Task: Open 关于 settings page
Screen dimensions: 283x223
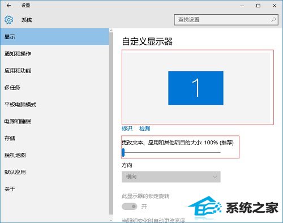Action: click(x=55, y=188)
